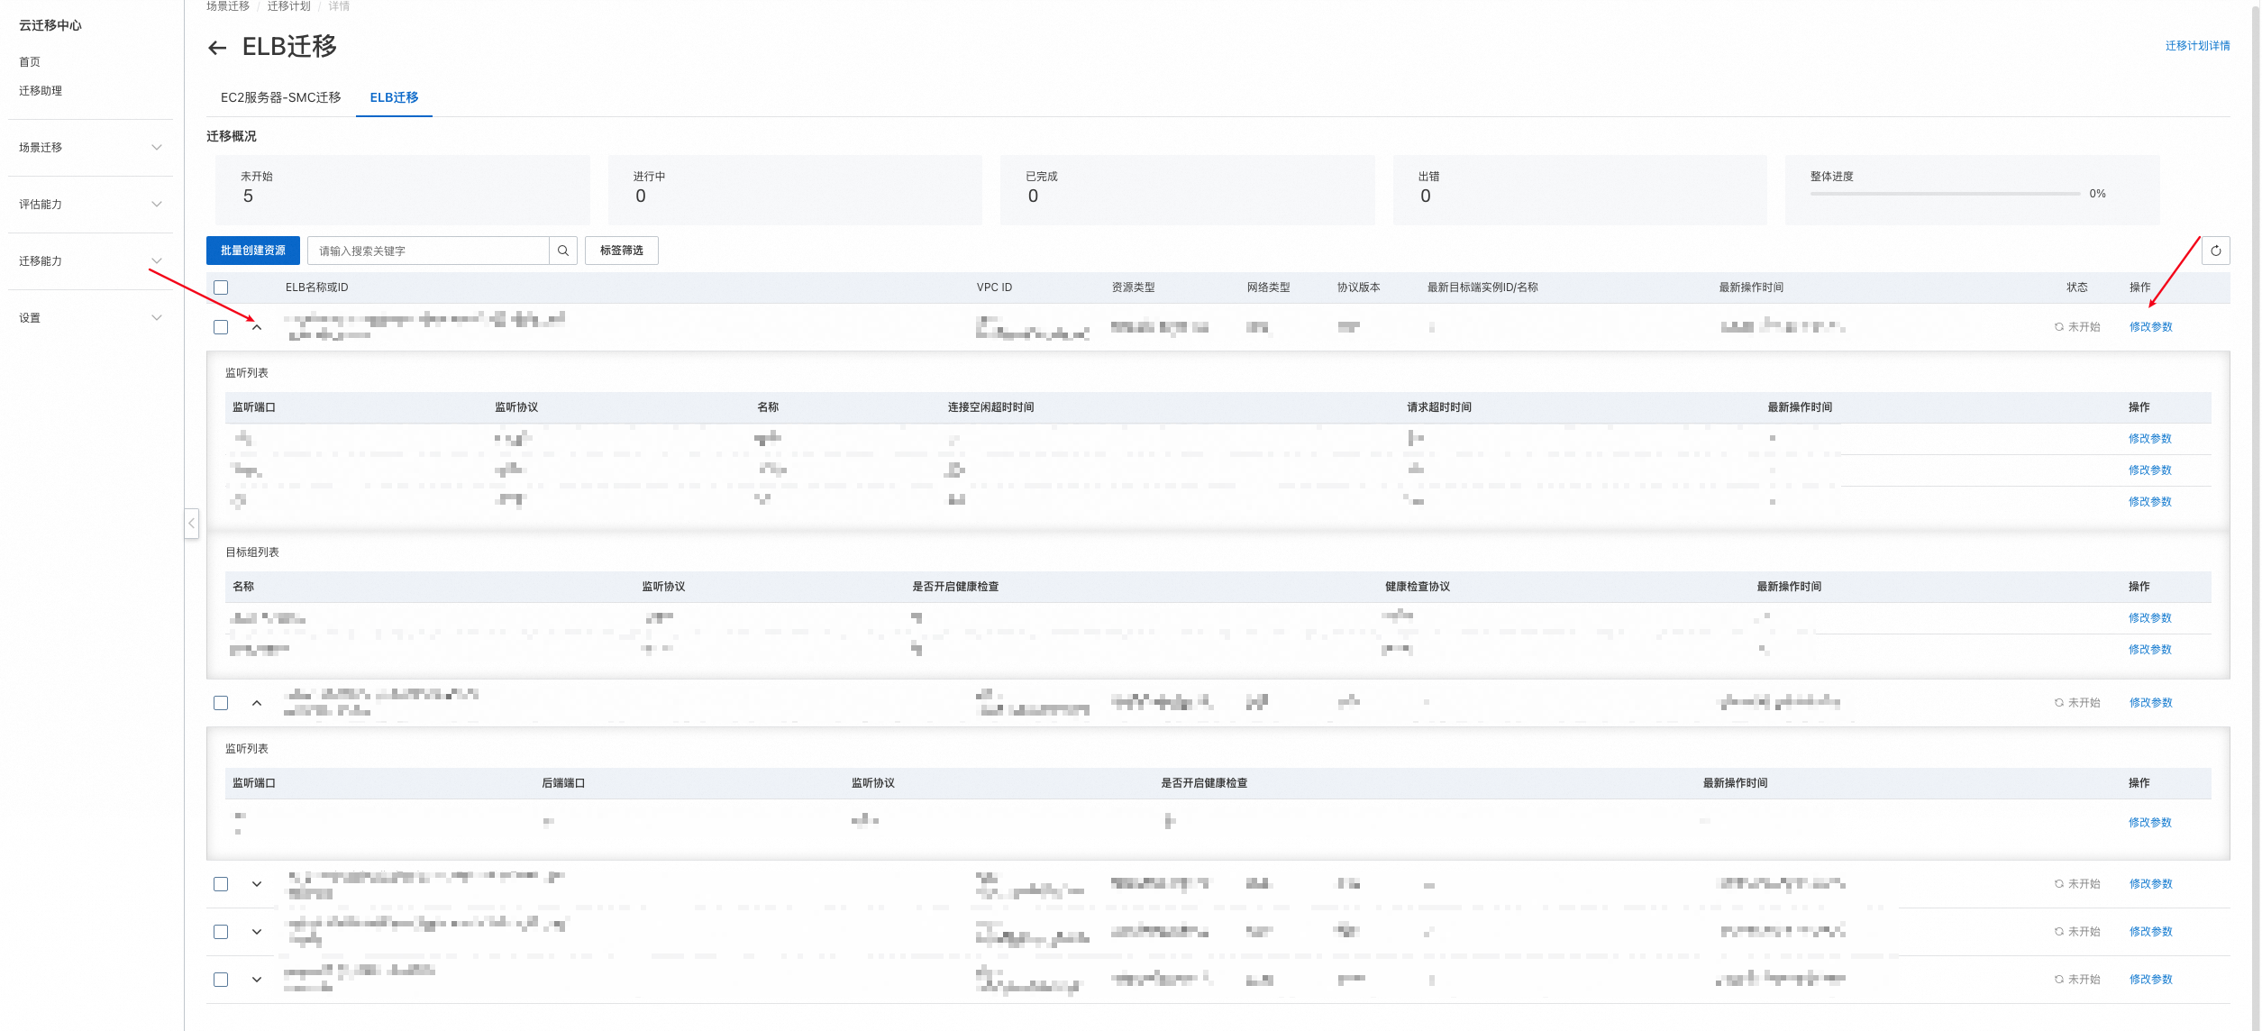
Task: Toggle the select-all checkbox in the table header
Action: click(x=221, y=287)
